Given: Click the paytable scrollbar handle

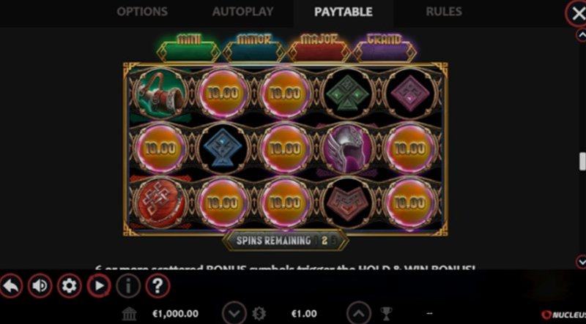Looking at the screenshot, I should pyautogui.click(x=582, y=161).
